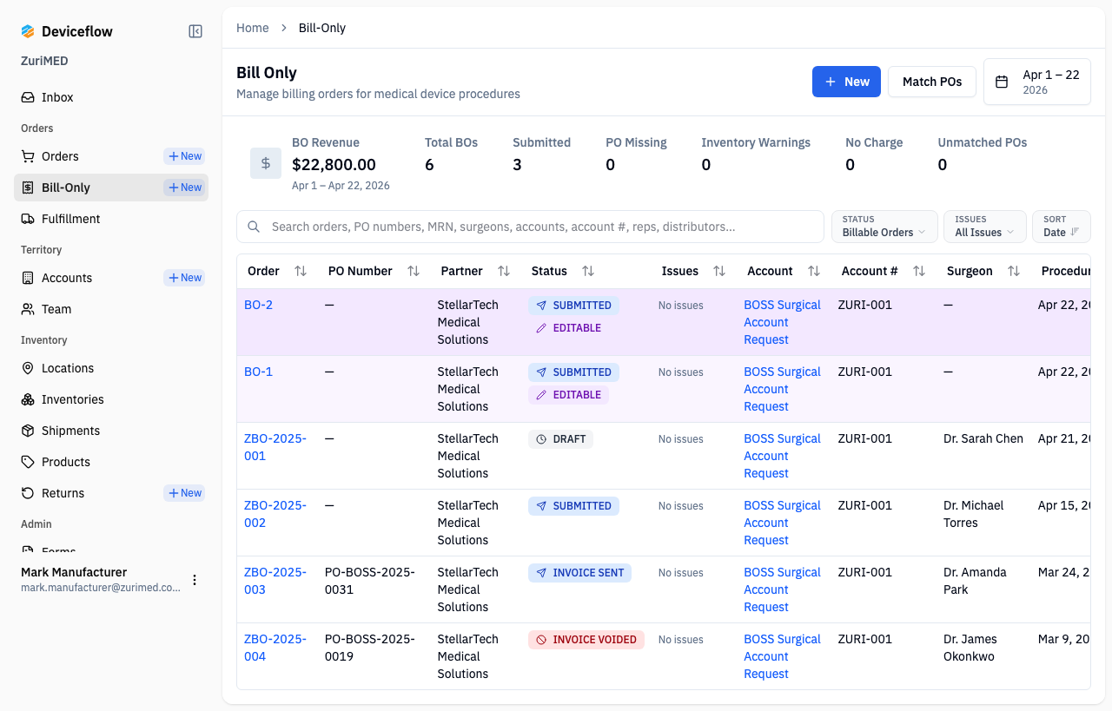The height and width of the screenshot is (711, 1112).
Task: Click the +New button beside Accounts
Action: [184, 278]
